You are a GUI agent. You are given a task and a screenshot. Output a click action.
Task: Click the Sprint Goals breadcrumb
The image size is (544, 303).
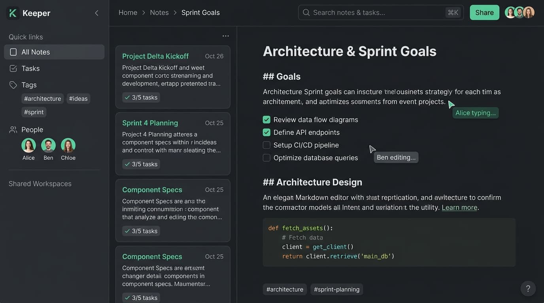tap(200, 13)
